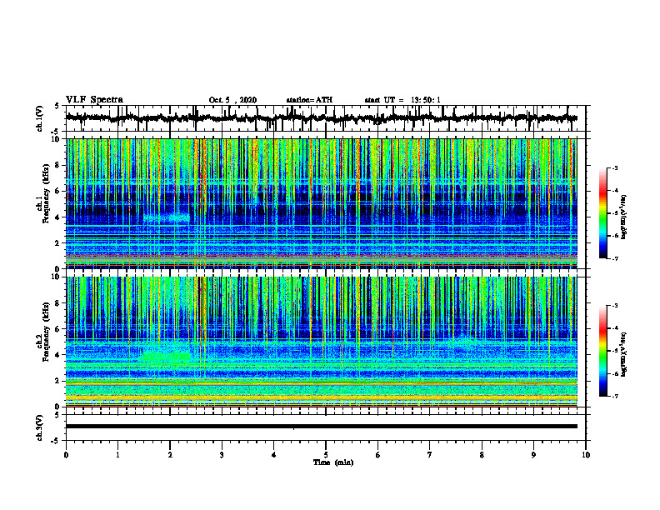660x510 pixels.
Task: Select the date text "Oct. 5, 2020"
Action: click(232, 100)
